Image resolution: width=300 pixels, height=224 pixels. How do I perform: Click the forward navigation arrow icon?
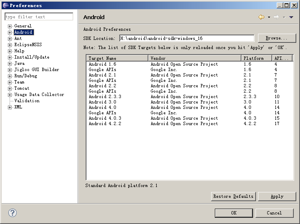[276, 17]
